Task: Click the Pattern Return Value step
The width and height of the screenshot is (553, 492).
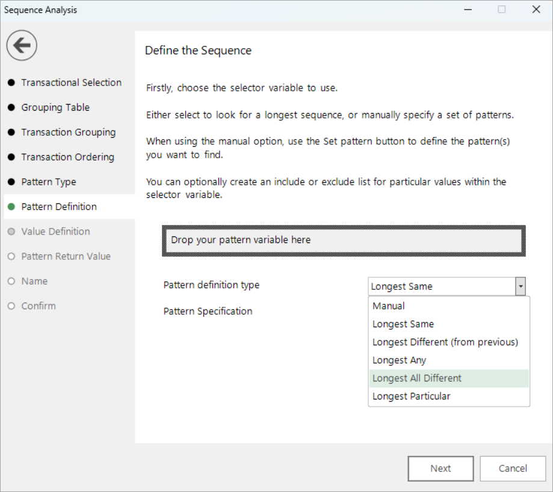Action: 59,256
